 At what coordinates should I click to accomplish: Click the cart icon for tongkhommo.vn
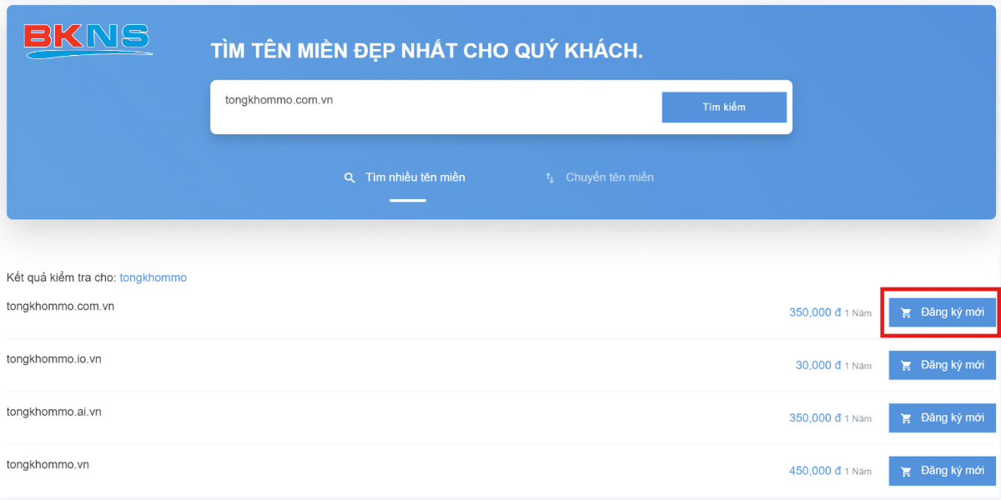[x=906, y=472]
